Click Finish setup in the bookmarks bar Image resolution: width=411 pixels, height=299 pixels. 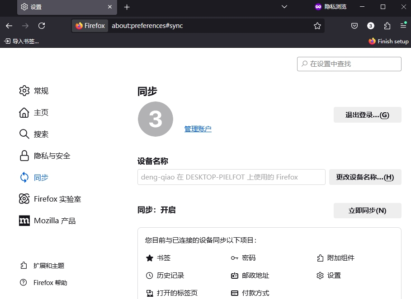[x=388, y=41]
